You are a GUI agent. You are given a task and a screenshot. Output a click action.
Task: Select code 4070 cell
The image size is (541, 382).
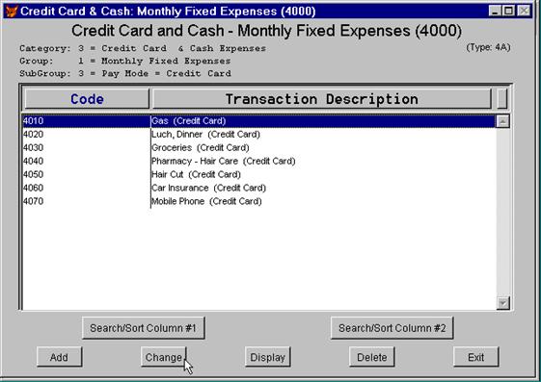[86, 201]
